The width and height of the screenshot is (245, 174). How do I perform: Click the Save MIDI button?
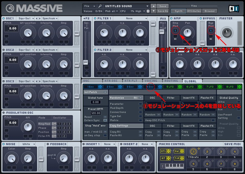[232, 144]
